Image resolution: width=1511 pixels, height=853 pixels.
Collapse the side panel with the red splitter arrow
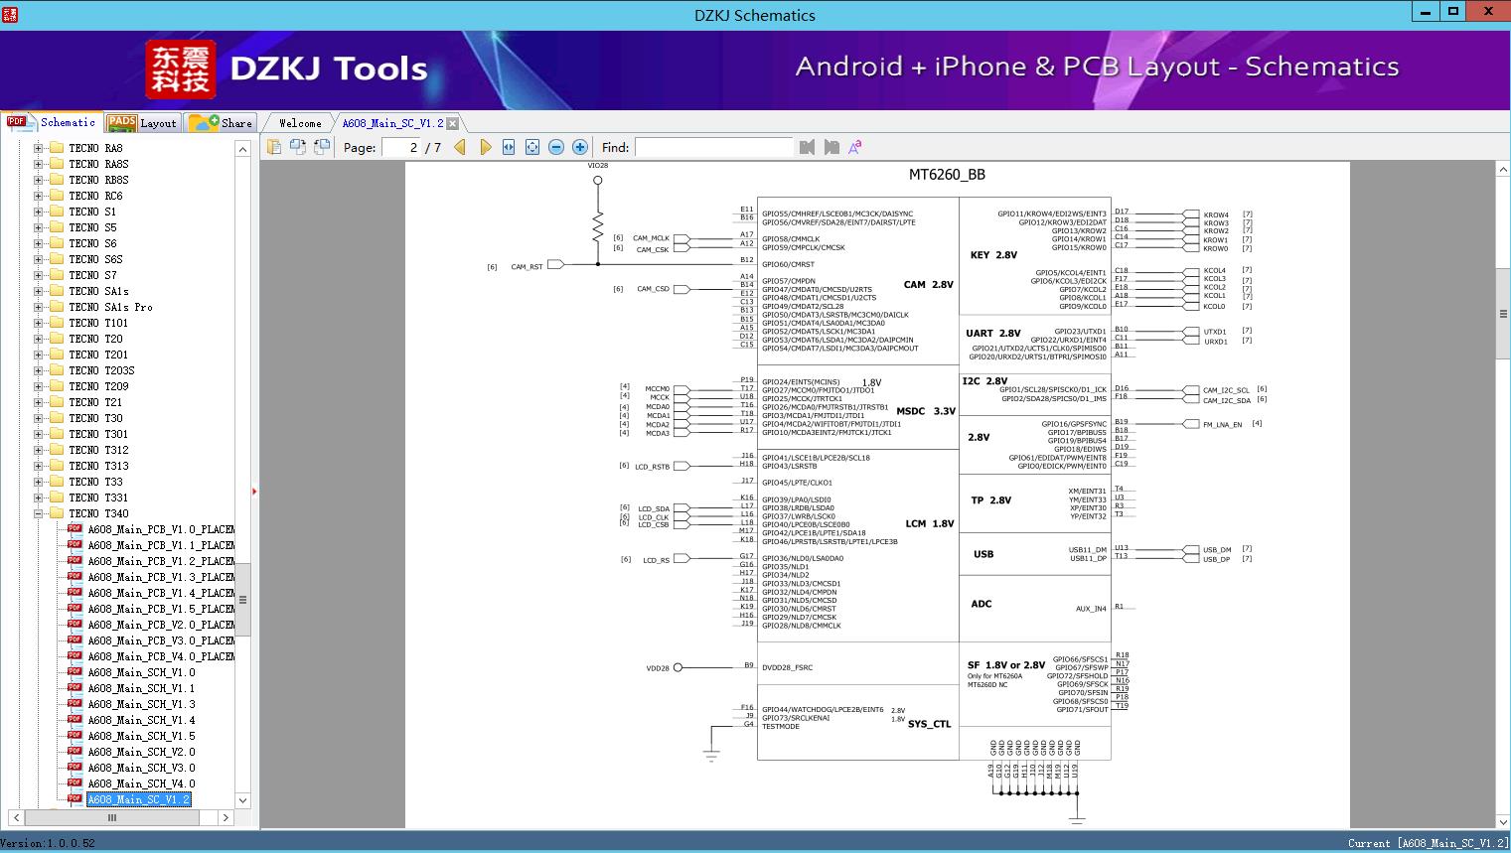tap(254, 491)
